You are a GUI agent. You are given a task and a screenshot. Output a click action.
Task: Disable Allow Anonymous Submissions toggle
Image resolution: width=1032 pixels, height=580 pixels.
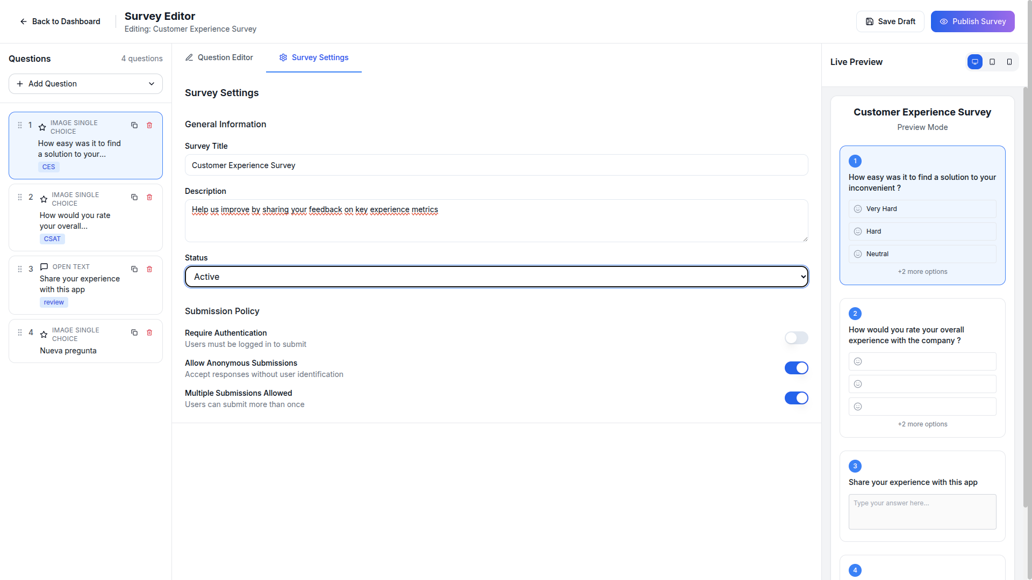point(796,368)
